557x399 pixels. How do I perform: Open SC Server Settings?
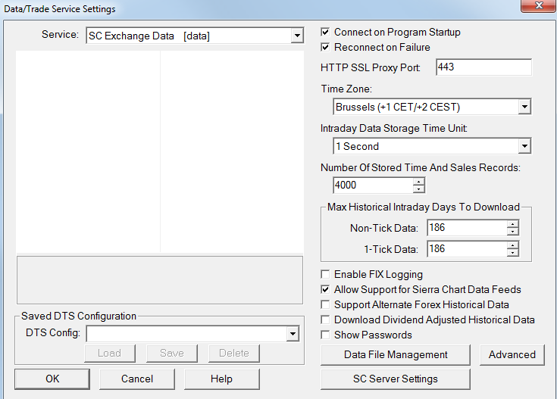tap(395, 379)
